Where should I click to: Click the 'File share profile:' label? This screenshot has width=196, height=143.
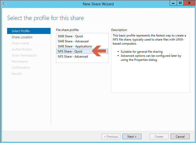68,30
